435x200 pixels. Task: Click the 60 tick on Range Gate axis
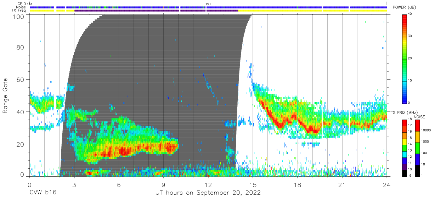(x=21, y=79)
